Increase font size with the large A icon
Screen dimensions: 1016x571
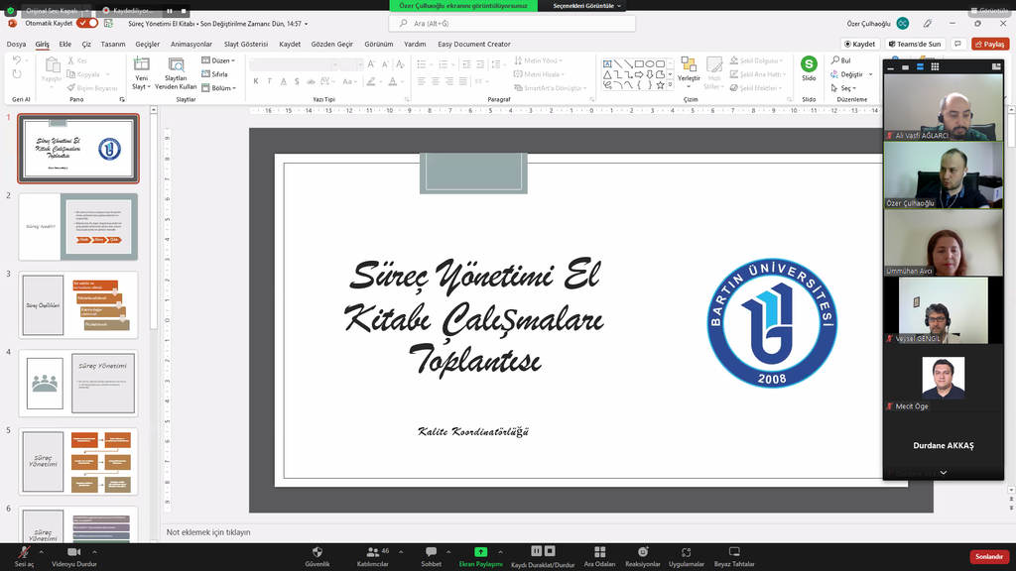click(371, 64)
